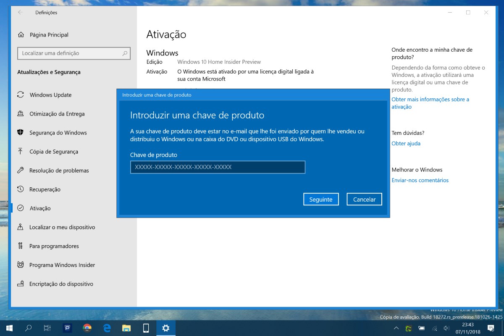
Task: Click the Windows 10 Home Insider Preview text
Action: (219, 62)
